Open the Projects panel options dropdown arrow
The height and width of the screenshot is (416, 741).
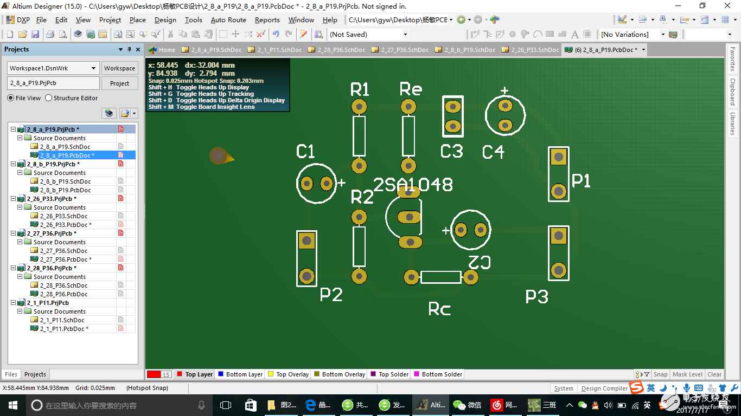pos(120,49)
